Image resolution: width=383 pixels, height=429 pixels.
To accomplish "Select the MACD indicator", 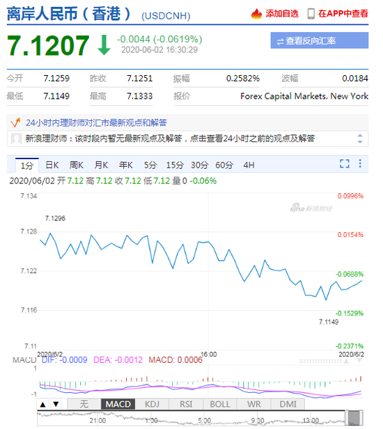I will [118, 404].
